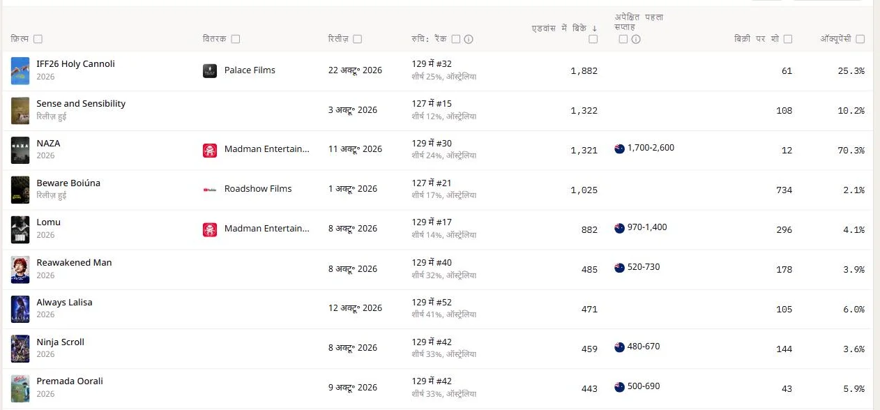Click the flag icon beside 480-670

pos(619,347)
